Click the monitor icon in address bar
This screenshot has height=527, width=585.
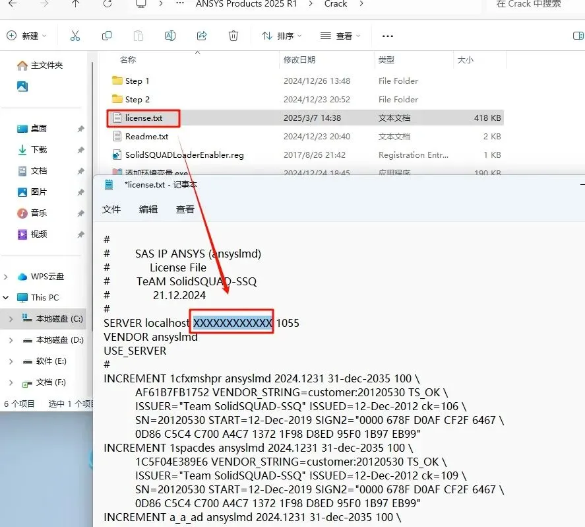coord(140,4)
